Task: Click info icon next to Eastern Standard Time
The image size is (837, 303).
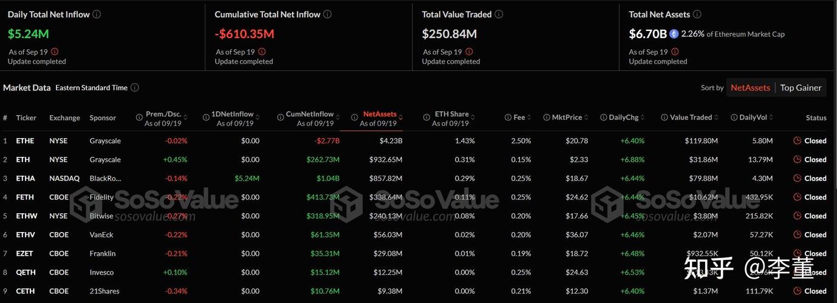Action: (x=135, y=87)
